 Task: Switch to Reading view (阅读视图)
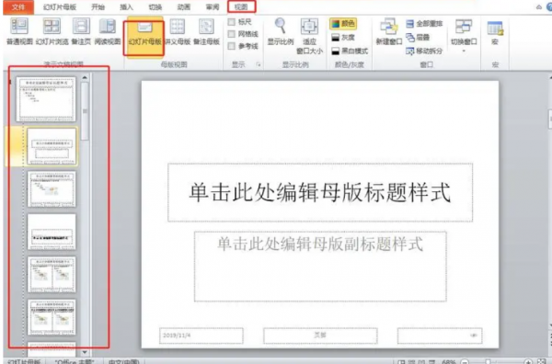108,31
